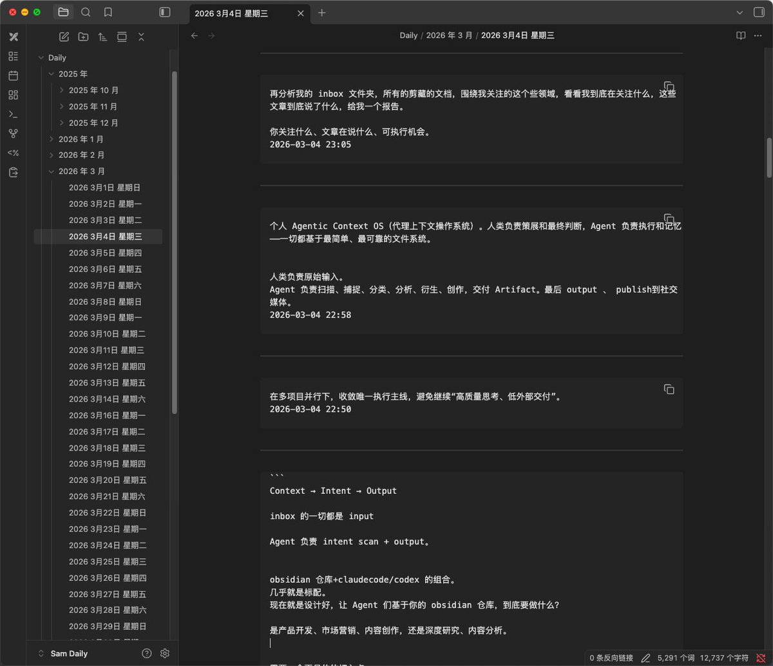
Task: Close the 2026 3月4日 星期三 tab
Action: coord(300,13)
